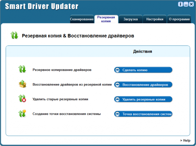Click the Восстановление драйверов button

143,85
